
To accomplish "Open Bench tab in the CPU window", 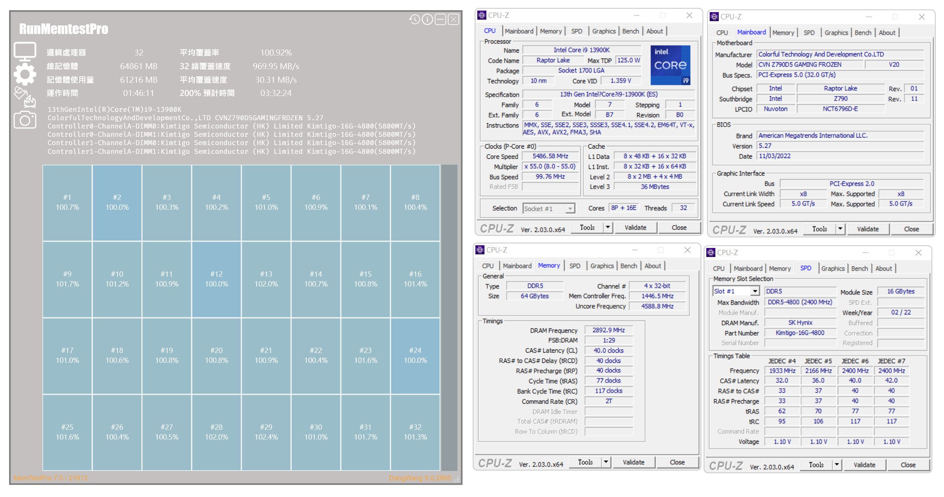I will pos(630,31).
